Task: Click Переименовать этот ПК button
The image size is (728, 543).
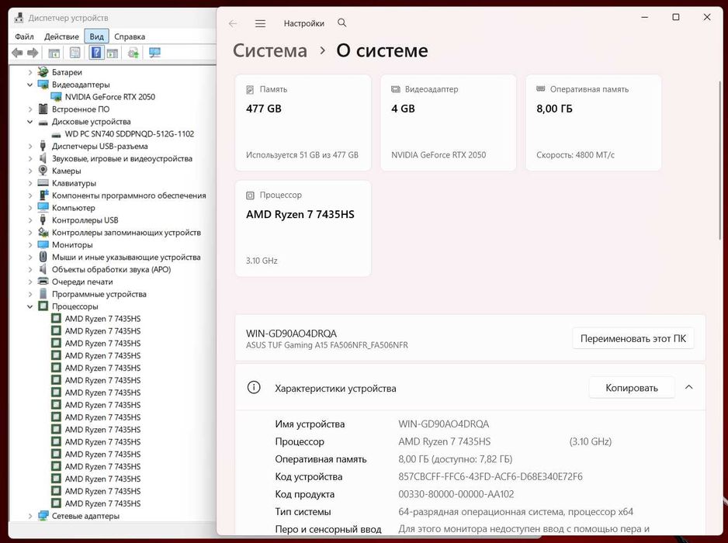Action: [633, 339]
